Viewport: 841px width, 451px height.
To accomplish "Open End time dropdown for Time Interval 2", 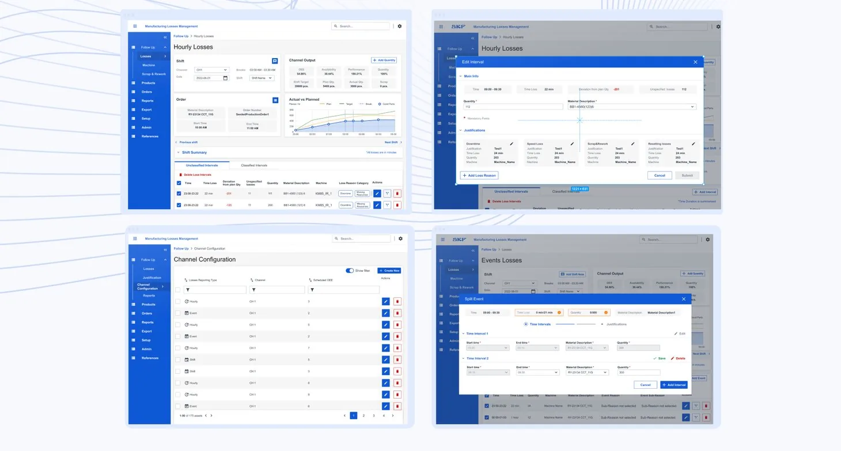I will pyautogui.click(x=537, y=373).
